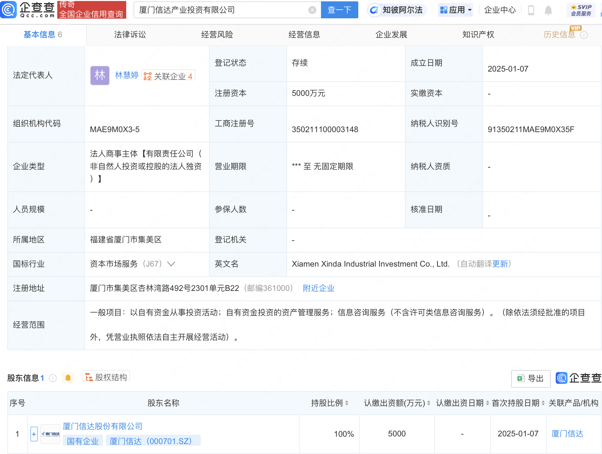Image resolution: width=602 pixels, height=454 pixels.
Task: Click the 查一下 search button
Action: point(339,10)
